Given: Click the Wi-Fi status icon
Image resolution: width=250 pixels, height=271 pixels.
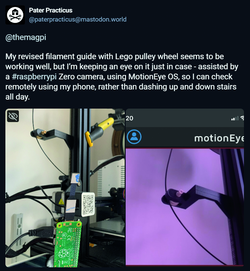Looking at the screenshot, I should (242, 118).
